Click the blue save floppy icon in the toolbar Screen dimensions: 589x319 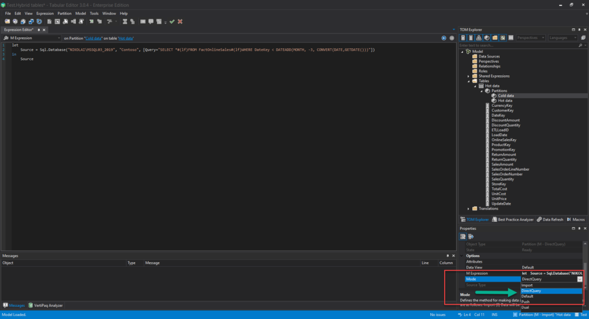point(31,21)
